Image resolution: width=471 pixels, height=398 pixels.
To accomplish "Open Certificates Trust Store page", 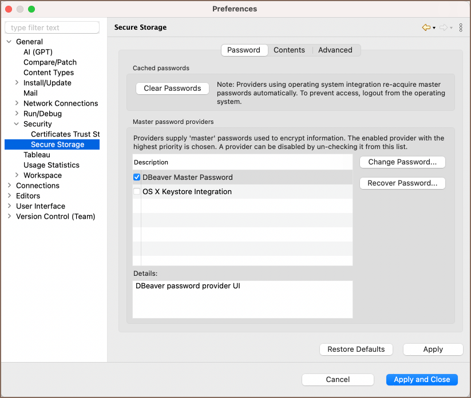I will tap(65, 134).
